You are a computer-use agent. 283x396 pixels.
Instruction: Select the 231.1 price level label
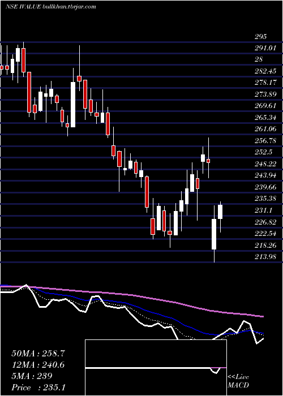pos(264,210)
